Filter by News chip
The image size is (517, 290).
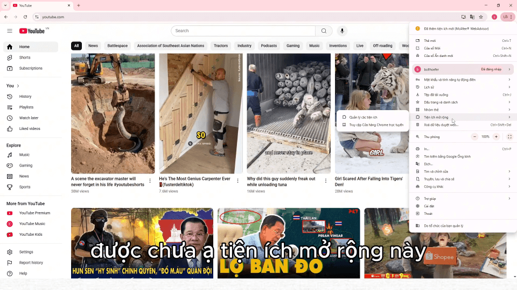coord(93,46)
